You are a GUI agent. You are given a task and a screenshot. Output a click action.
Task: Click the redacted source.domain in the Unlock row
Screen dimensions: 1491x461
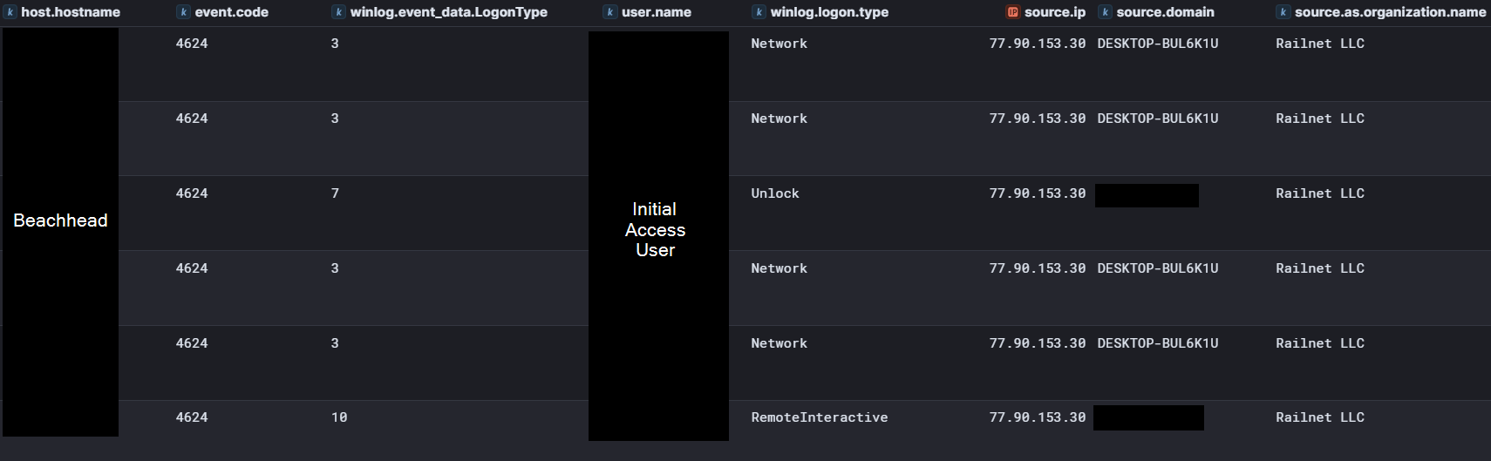pos(1147,195)
